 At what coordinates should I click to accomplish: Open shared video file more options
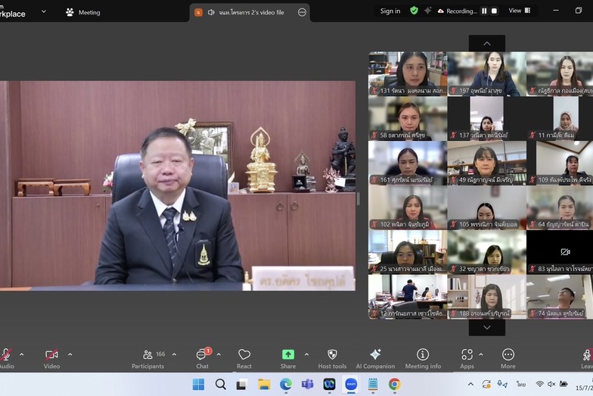pyautogui.click(x=302, y=12)
